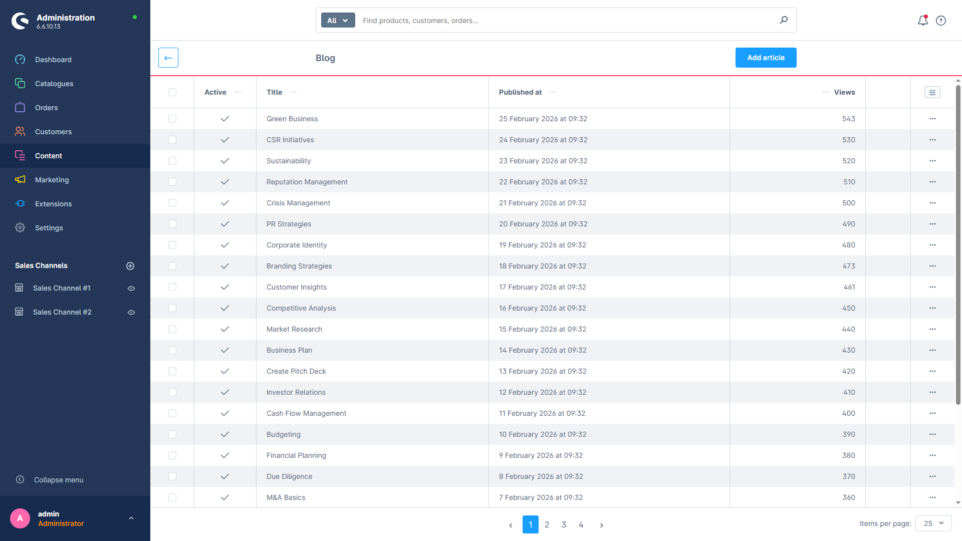The image size is (962, 541).
Task: Open the Settings menu item
Action: [x=75, y=228]
